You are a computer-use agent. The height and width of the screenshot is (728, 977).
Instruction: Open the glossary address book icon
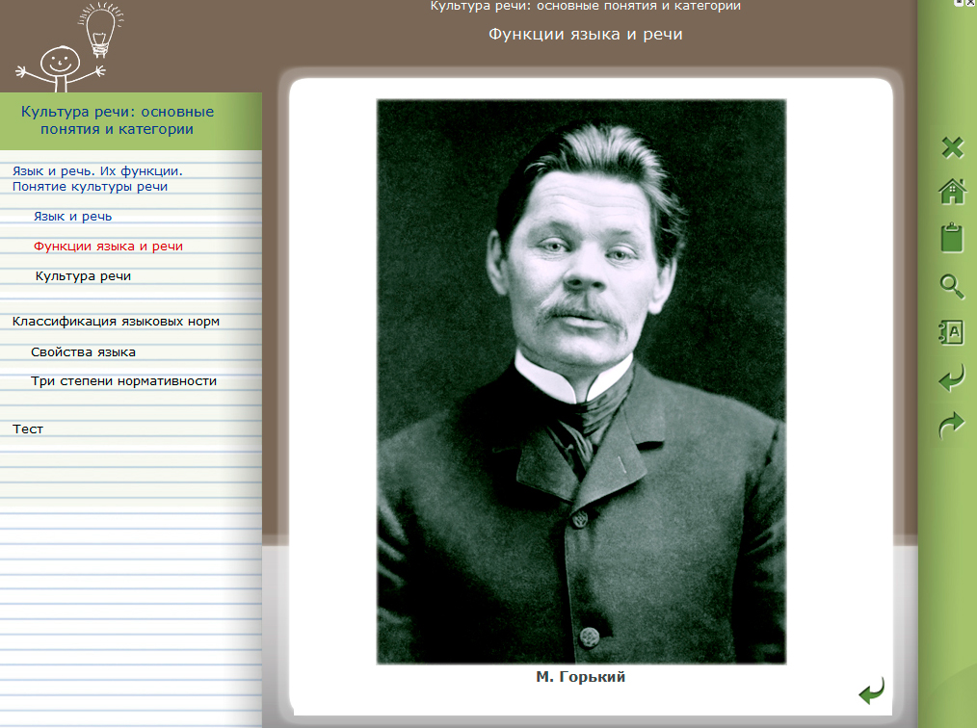coord(952,332)
